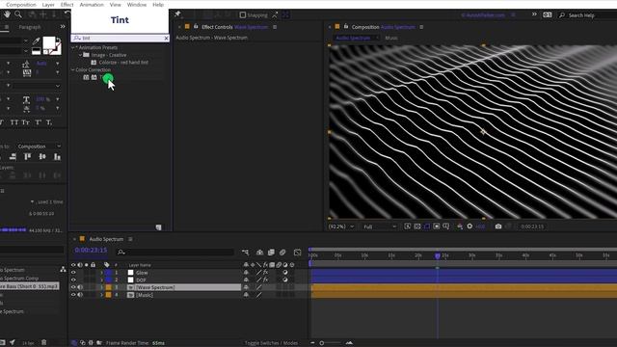Open the Composition menu in the menu bar

pyautogui.click(x=21, y=4)
